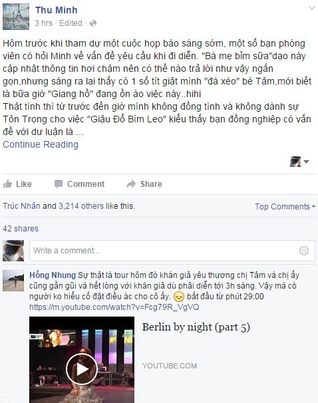Viewport: 318px width, 403px height.
Task: Click the Like thumbs-up icon
Action: [7, 184]
